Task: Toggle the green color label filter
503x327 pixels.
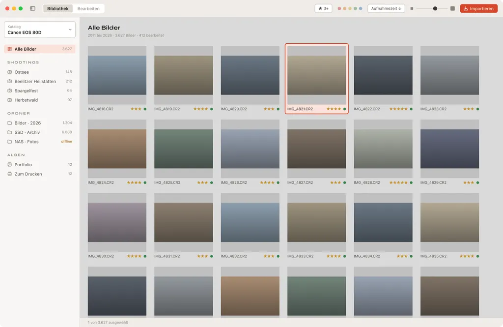Action: pos(355,9)
